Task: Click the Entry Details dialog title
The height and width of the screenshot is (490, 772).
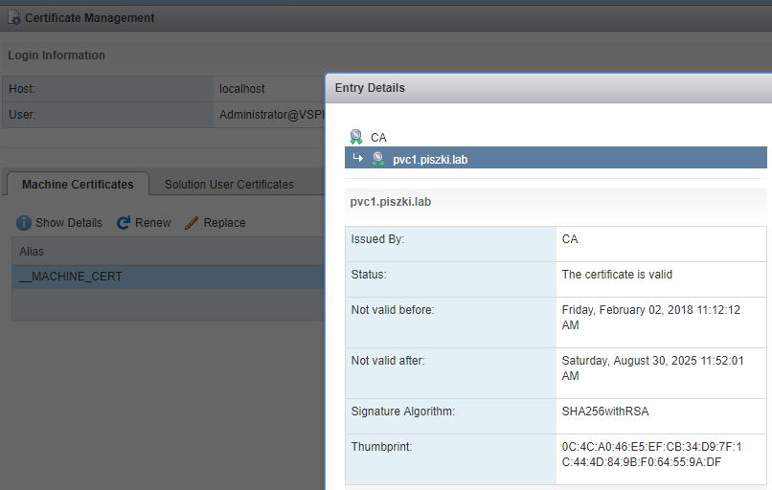Action: 370,88
